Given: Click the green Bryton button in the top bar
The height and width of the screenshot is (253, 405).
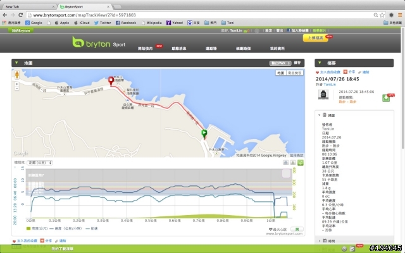Looking at the screenshot, I should coord(21,30).
